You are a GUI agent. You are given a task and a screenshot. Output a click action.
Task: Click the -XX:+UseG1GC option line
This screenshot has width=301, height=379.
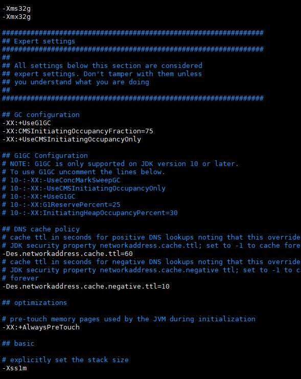[27, 123]
